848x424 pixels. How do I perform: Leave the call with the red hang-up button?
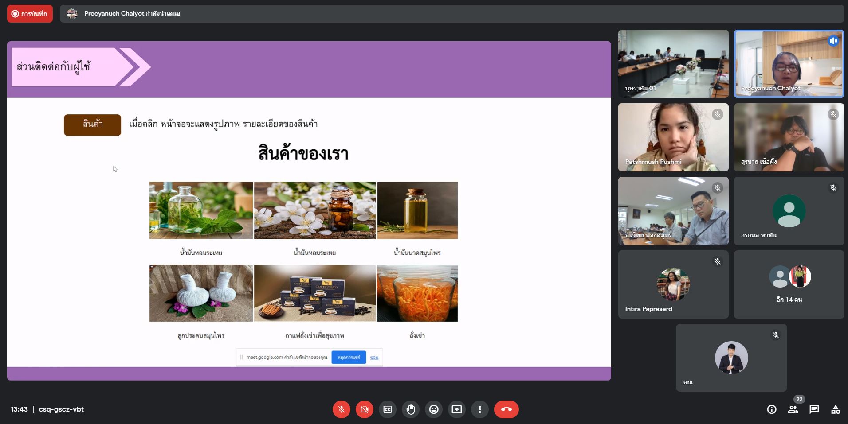coord(506,409)
